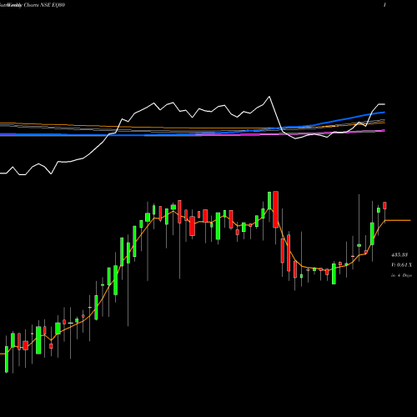417x417 pixels.
Task: Click the peak point of the white indicator line
Action: 269,97
